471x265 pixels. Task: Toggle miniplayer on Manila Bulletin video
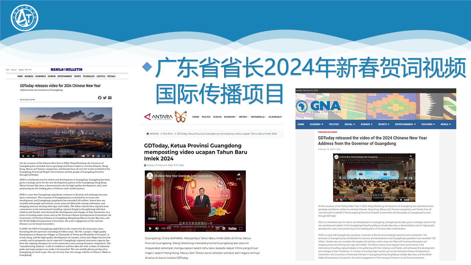pos(98,156)
